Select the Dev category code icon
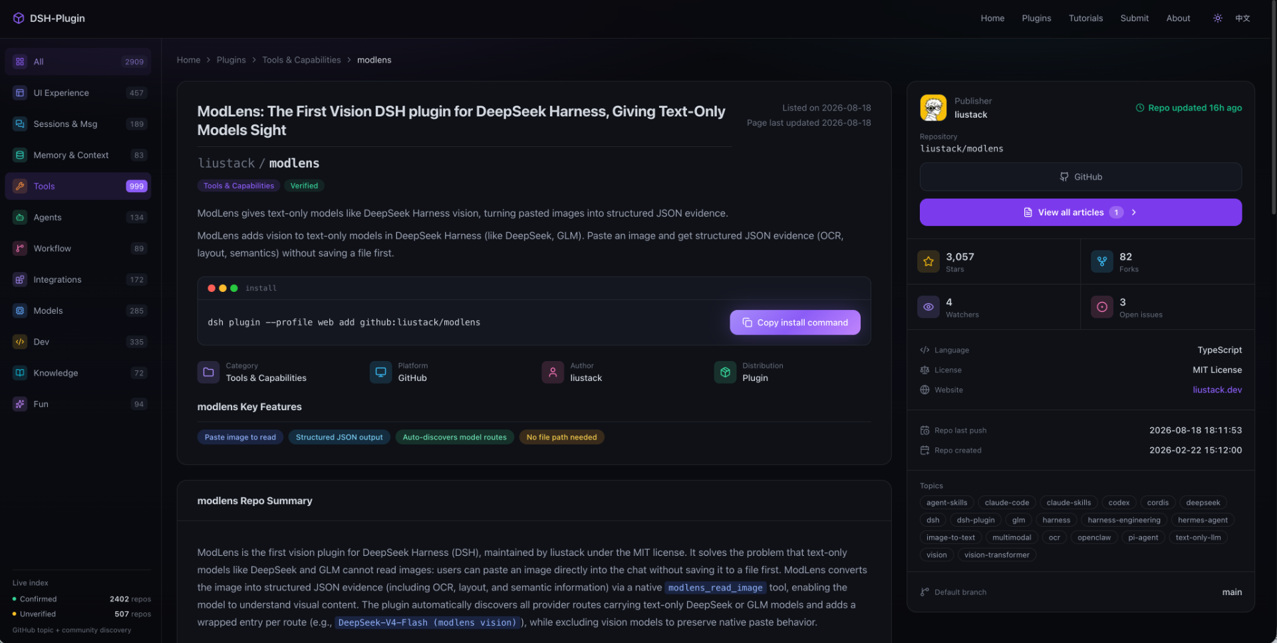1277x643 pixels. [x=20, y=342]
